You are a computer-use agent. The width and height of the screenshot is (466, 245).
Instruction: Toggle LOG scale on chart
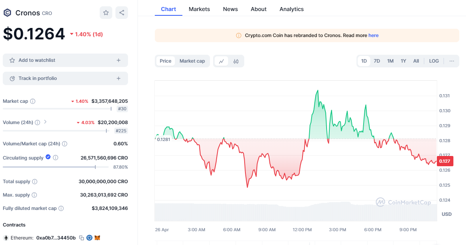point(434,61)
